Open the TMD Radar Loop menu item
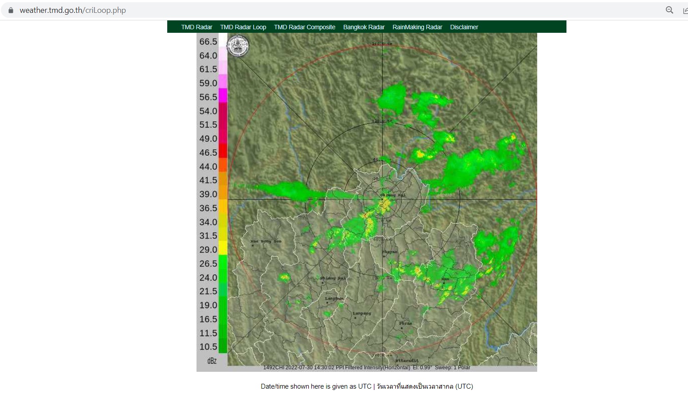The width and height of the screenshot is (688, 417). (x=243, y=27)
